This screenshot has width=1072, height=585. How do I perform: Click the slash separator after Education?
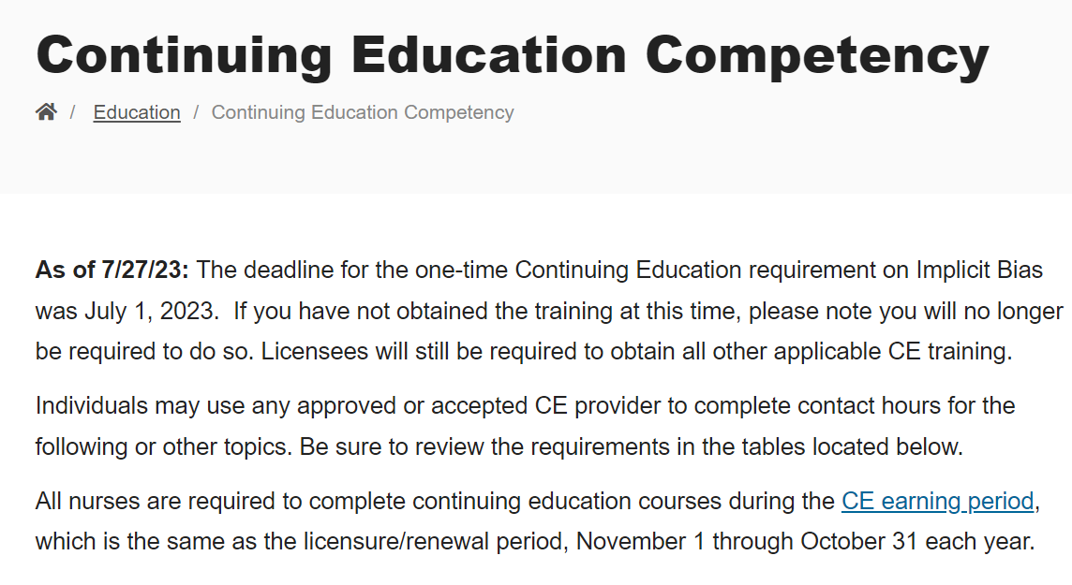[196, 112]
